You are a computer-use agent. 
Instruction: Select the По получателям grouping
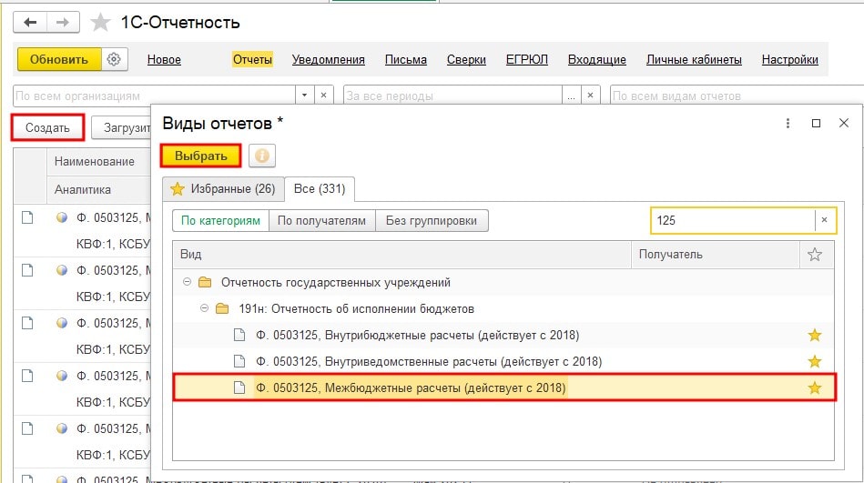pyautogui.click(x=321, y=221)
